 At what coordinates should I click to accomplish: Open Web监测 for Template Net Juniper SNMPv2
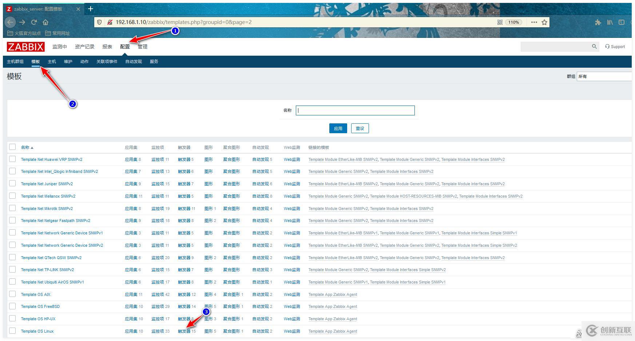[x=292, y=184]
